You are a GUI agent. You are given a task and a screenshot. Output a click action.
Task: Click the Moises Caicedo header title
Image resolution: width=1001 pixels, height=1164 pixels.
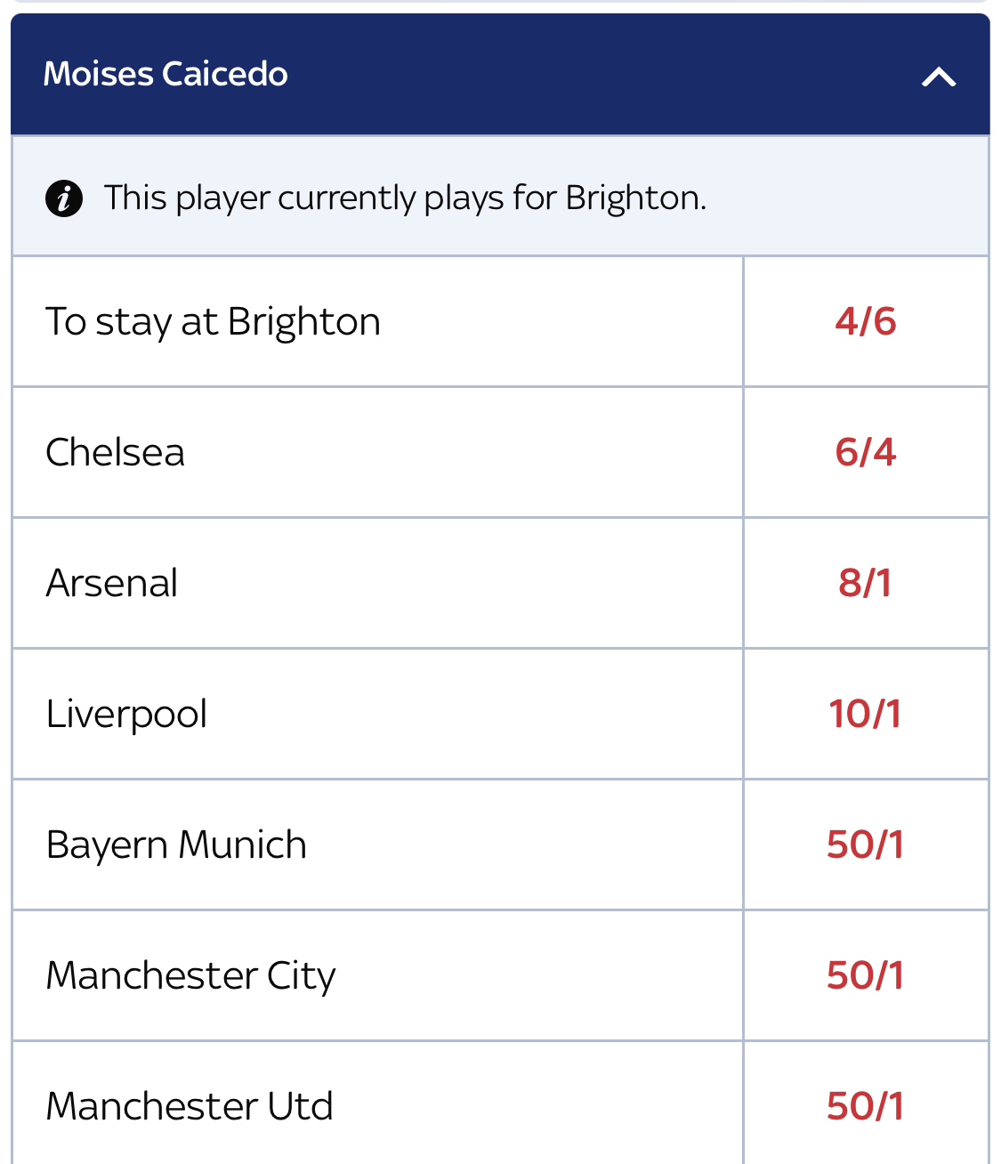pyautogui.click(x=165, y=74)
